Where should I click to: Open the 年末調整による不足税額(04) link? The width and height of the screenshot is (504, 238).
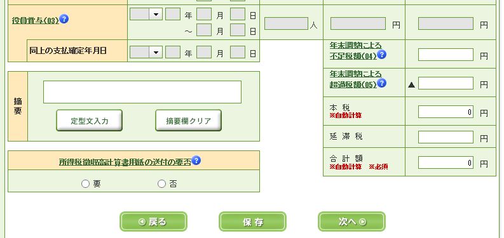coord(355,51)
